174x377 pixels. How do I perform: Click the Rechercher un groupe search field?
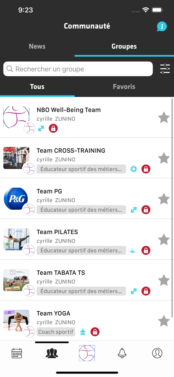(x=78, y=69)
